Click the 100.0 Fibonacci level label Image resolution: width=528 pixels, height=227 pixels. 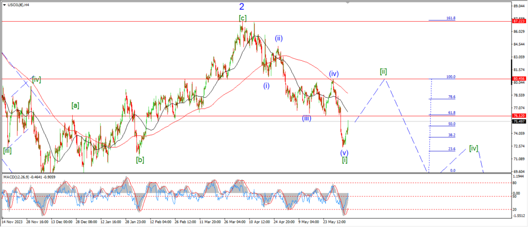point(451,77)
